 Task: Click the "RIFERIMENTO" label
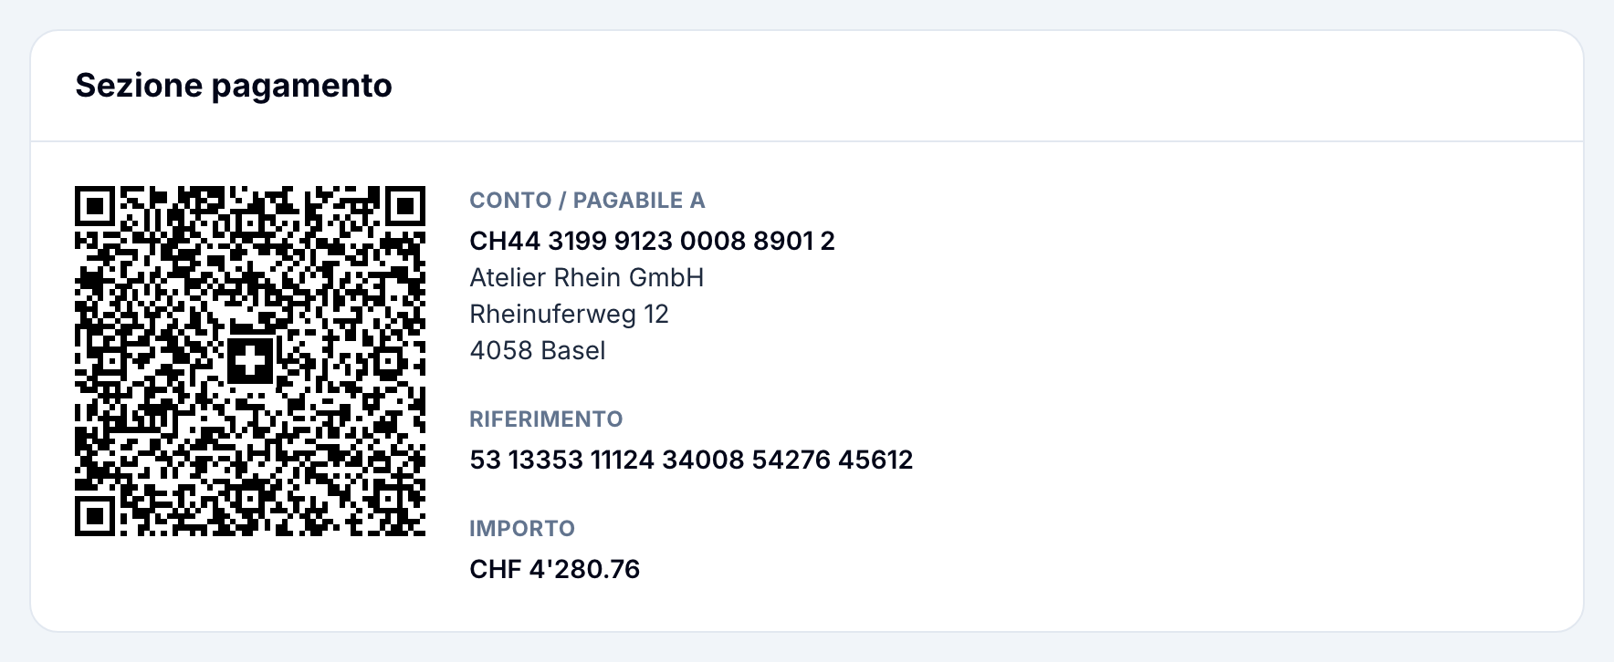(x=546, y=419)
